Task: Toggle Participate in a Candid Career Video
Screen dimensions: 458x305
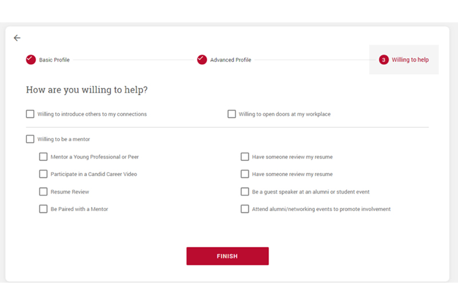Action: [x=44, y=174]
